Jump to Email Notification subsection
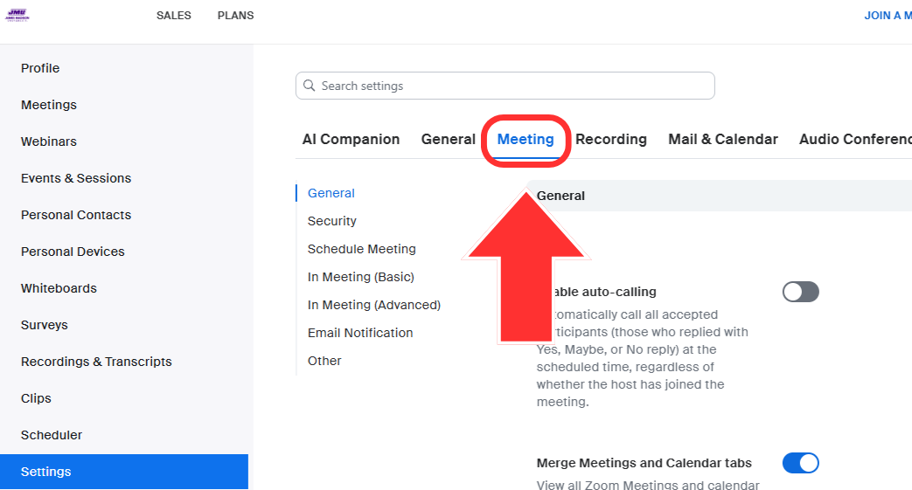The image size is (912, 490). 360,333
